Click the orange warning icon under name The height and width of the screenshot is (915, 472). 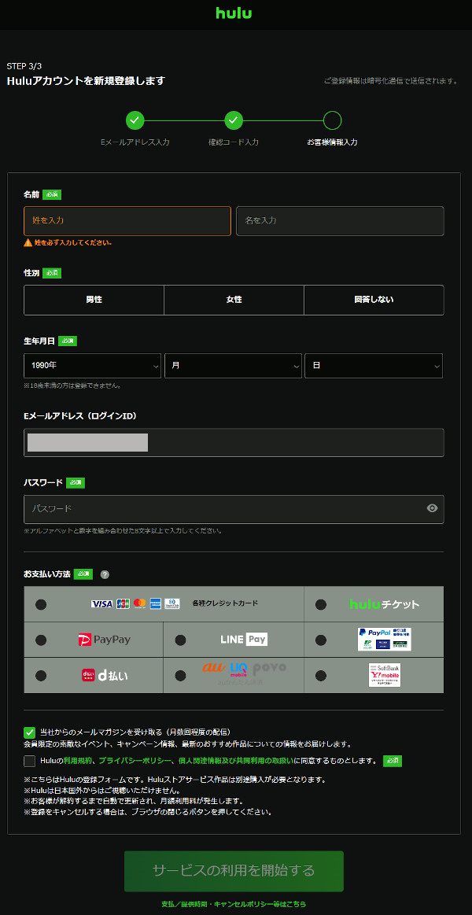[28, 243]
